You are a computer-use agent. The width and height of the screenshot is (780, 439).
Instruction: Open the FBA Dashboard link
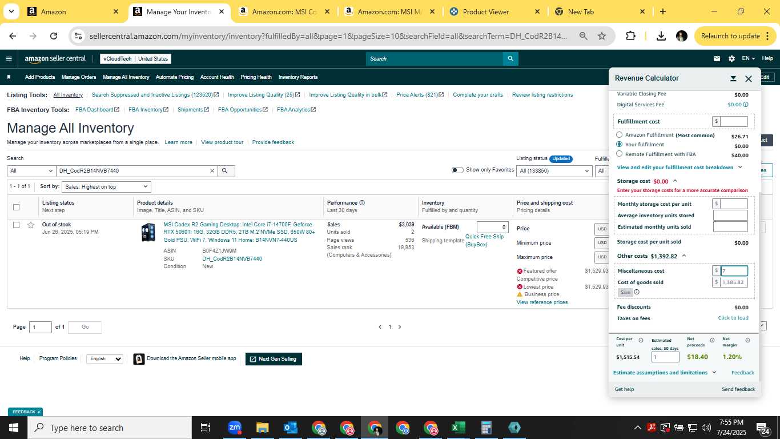click(97, 110)
